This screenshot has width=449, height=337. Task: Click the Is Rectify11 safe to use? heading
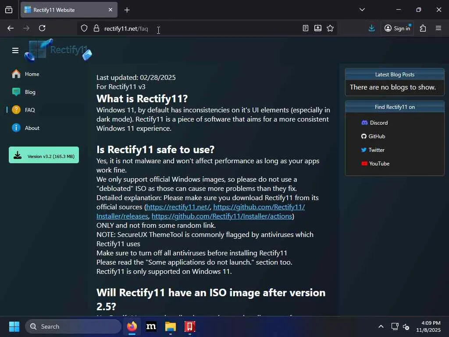(156, 149)
